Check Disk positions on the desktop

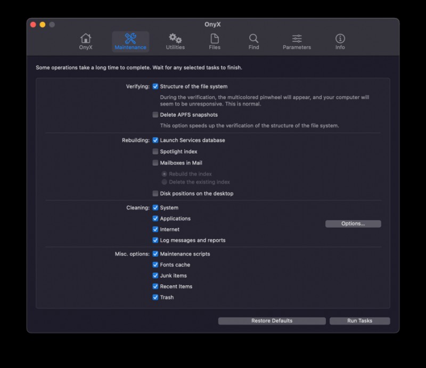[x=155, y=193]
